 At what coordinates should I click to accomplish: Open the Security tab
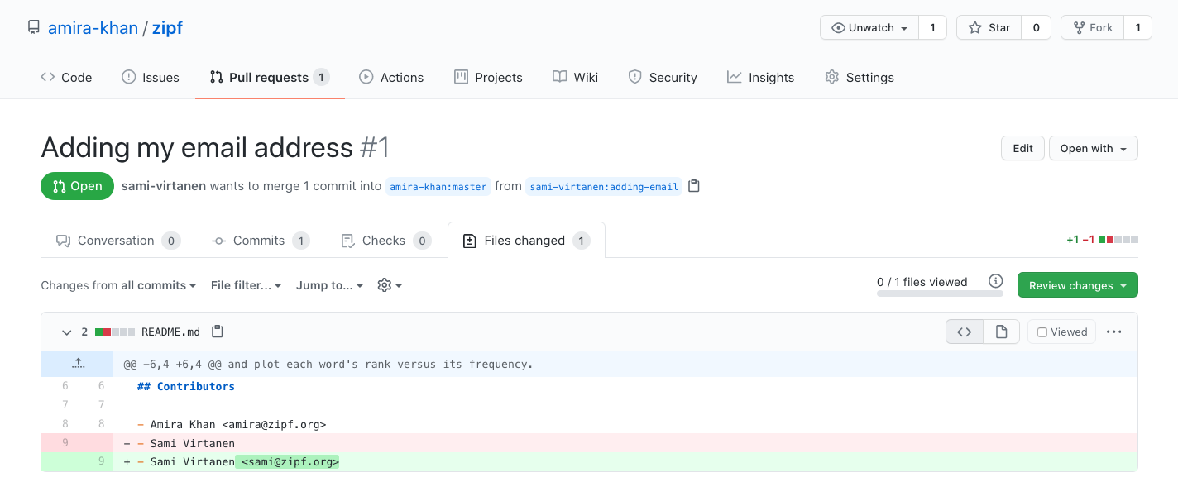(x=663, y=77)
